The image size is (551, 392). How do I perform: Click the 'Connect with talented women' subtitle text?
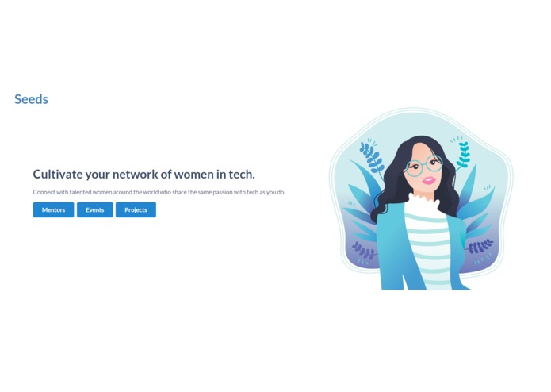pyautogui.click(x=159, y=192)
